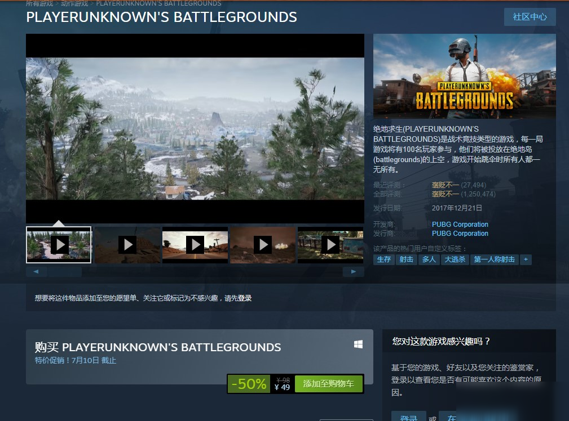Play the fifth partially visible video thumbnail
Viewport: 569px width, 421px height.
tap(330, 245)
